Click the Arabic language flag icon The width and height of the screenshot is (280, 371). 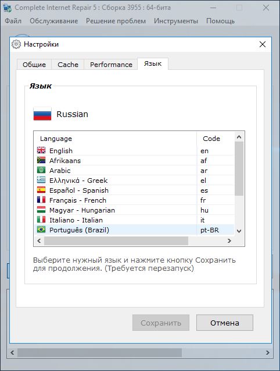41,170
